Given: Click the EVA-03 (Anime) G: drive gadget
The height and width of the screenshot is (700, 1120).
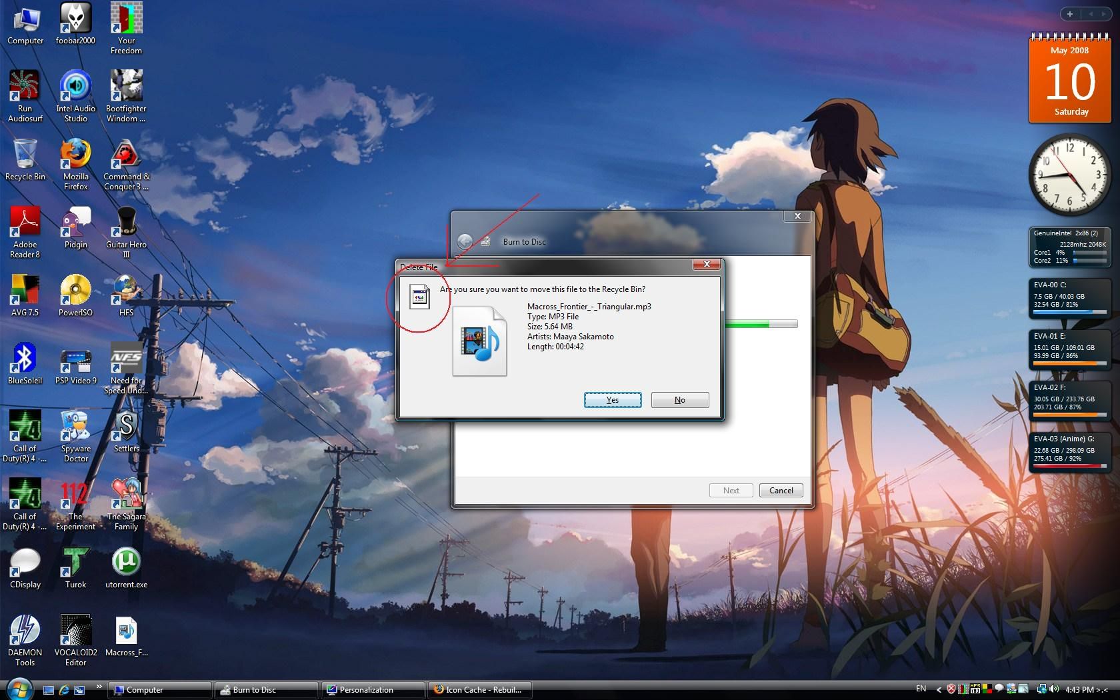Looking at the screenshot, I should pos(1069,452).
